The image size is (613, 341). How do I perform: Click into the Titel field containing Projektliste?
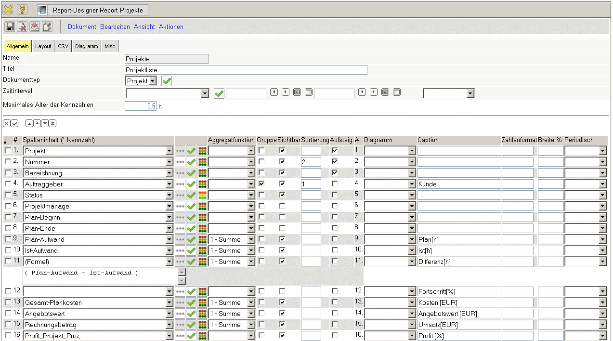246,70
